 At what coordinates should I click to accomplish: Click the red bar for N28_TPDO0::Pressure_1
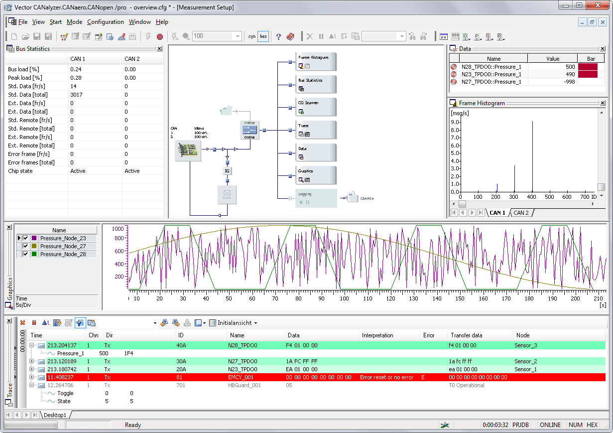click(588, 66)
